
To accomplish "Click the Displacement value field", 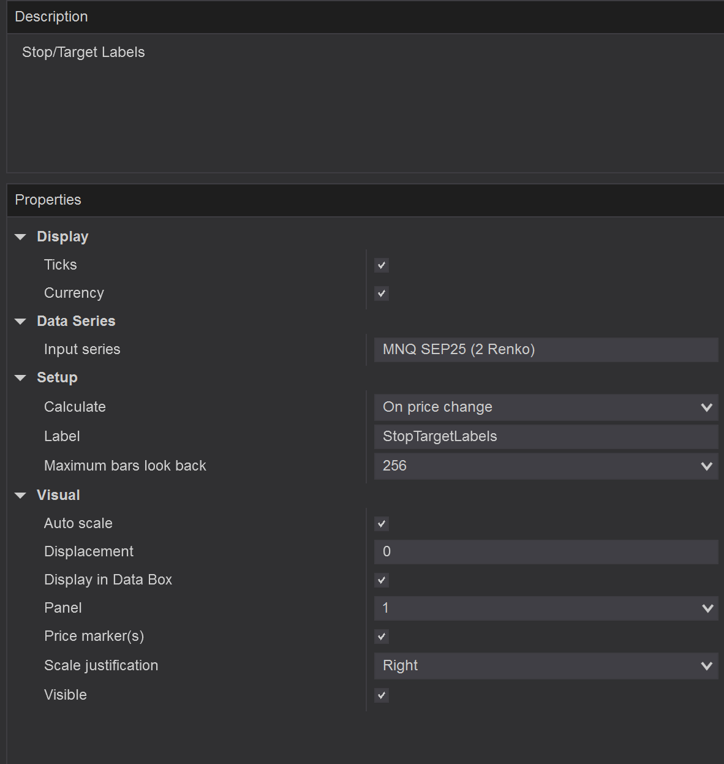I will coord(545,552).
